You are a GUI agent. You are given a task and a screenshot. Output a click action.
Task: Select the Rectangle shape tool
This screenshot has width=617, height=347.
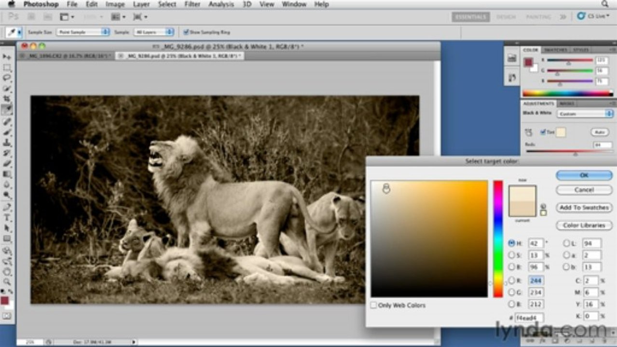pos(7,239)
